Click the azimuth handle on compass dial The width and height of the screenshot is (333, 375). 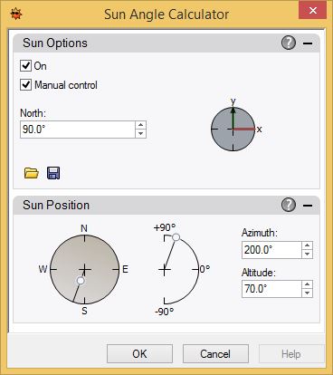(x=81, y=281)
